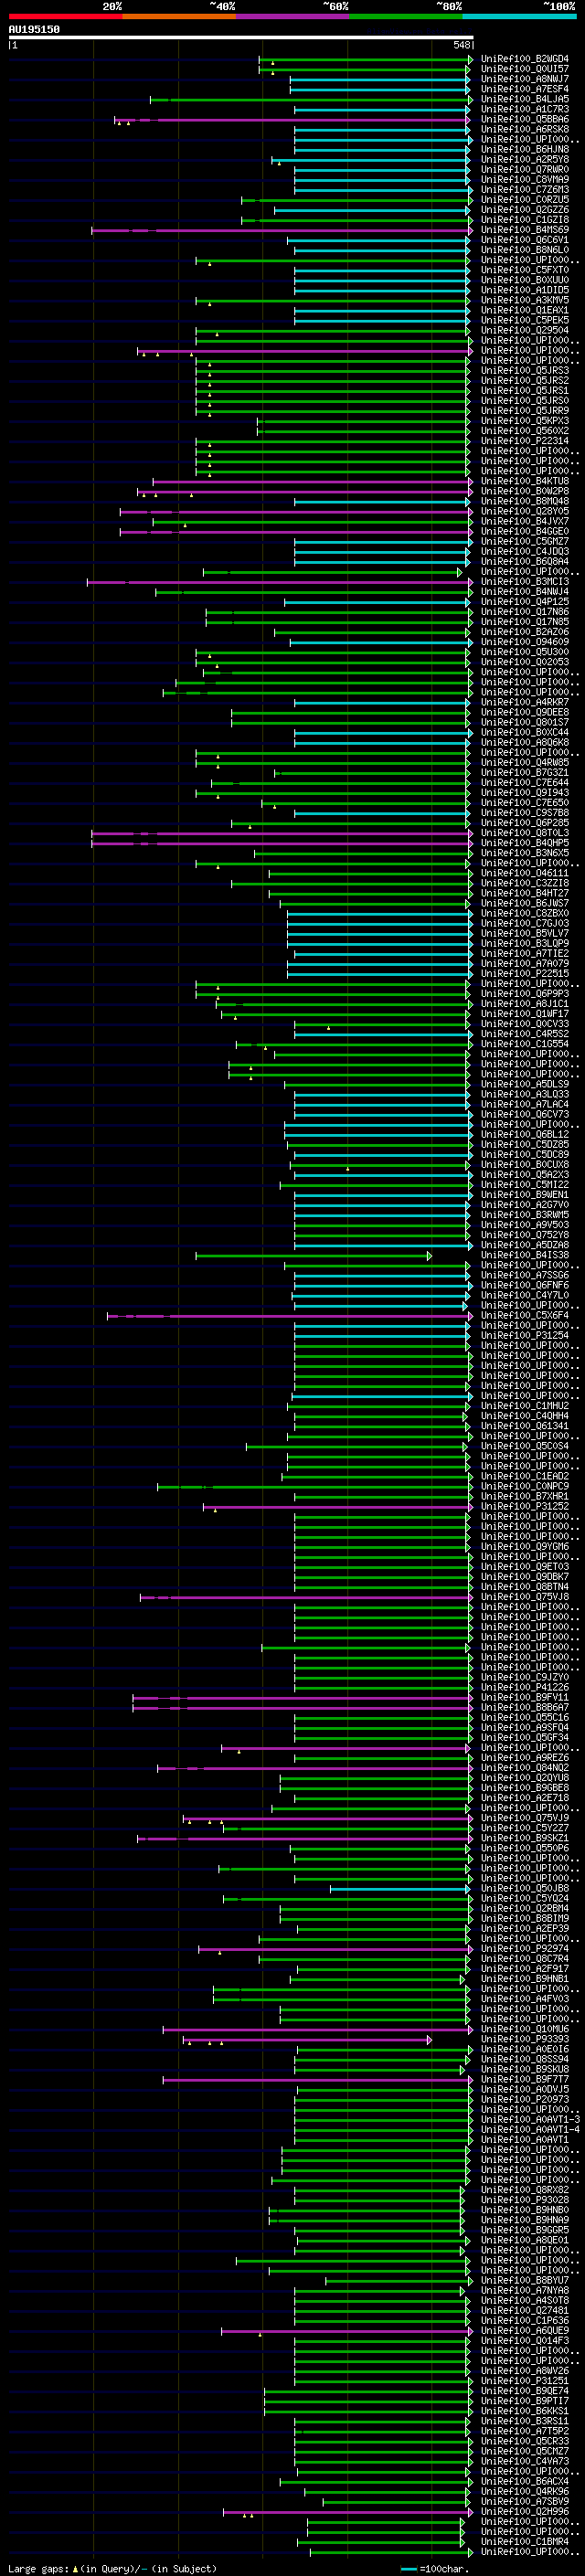Select hit label UniRef100_Q6C6V1
The height and width of the screenshot is (2576, 585).
pyautogui.click(x=525, y=240)
